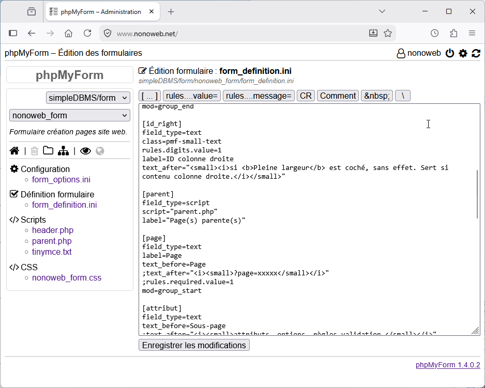Image resolution: width=485 pixels, height=388 pixels.
Task: Click the rules.digits.value=1 line
Action: coord(182,150)
